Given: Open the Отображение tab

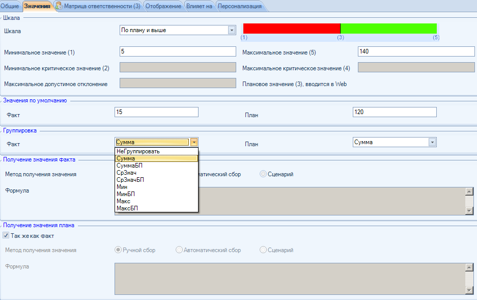Looking at the screenshot, I should (163, 6).
